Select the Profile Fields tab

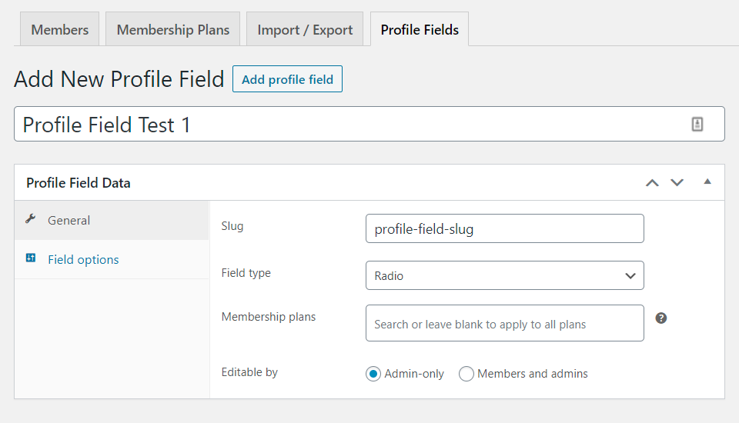point(420,30)
